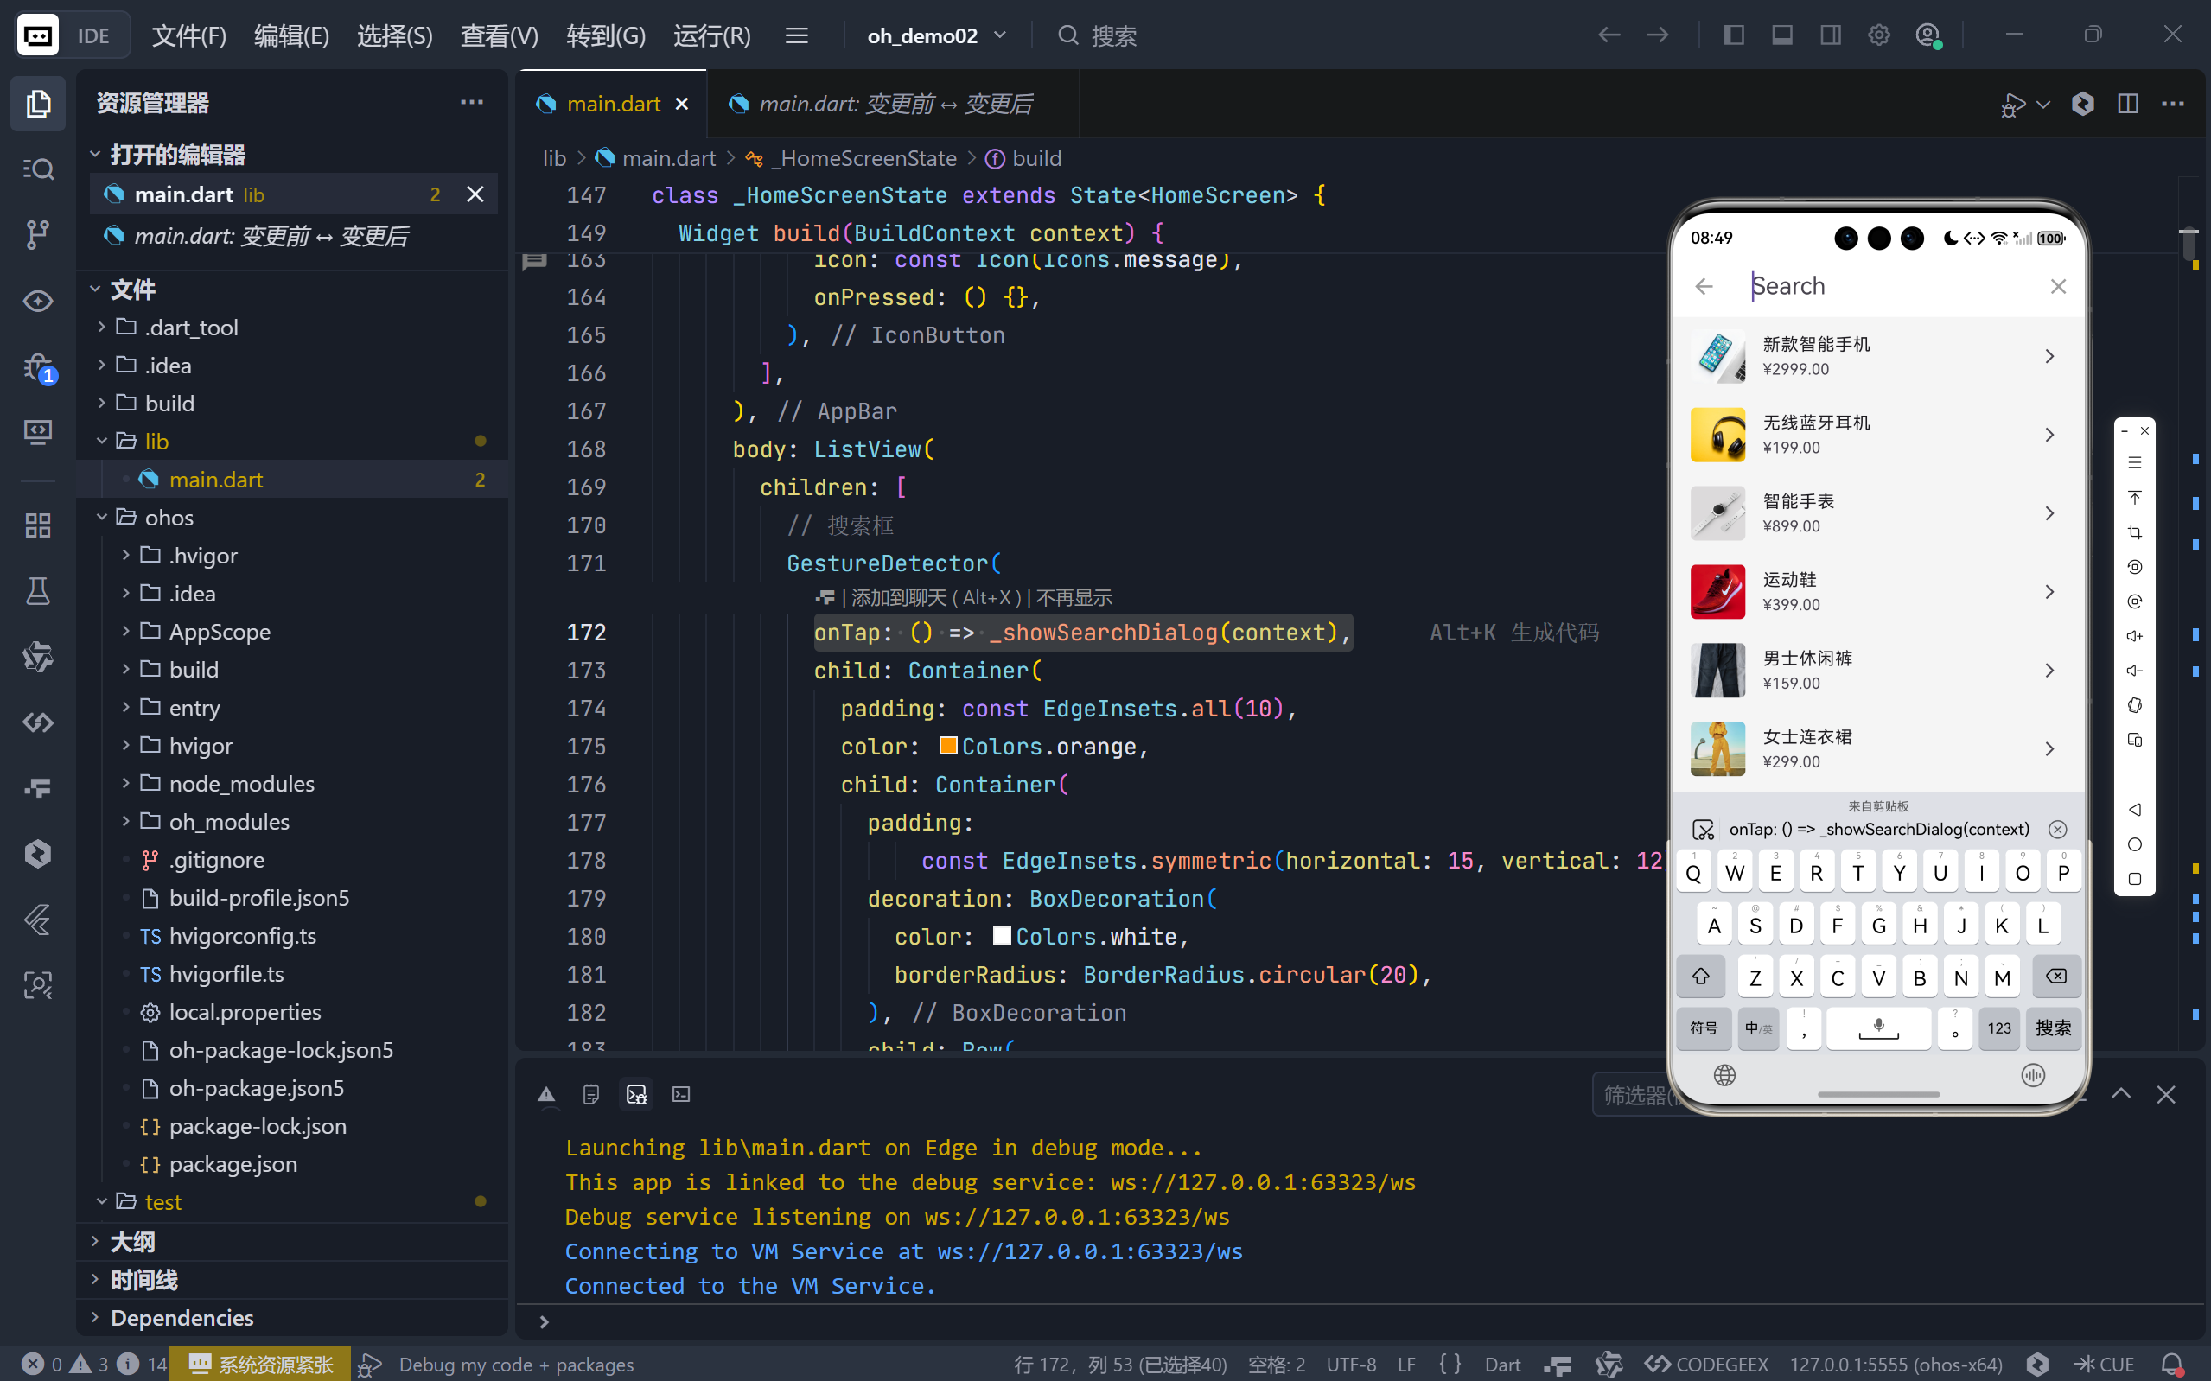Open the Source Control view in activity bar
Screen dimensions: 2211x1381
pyautogui.click(x=37, y=235)
